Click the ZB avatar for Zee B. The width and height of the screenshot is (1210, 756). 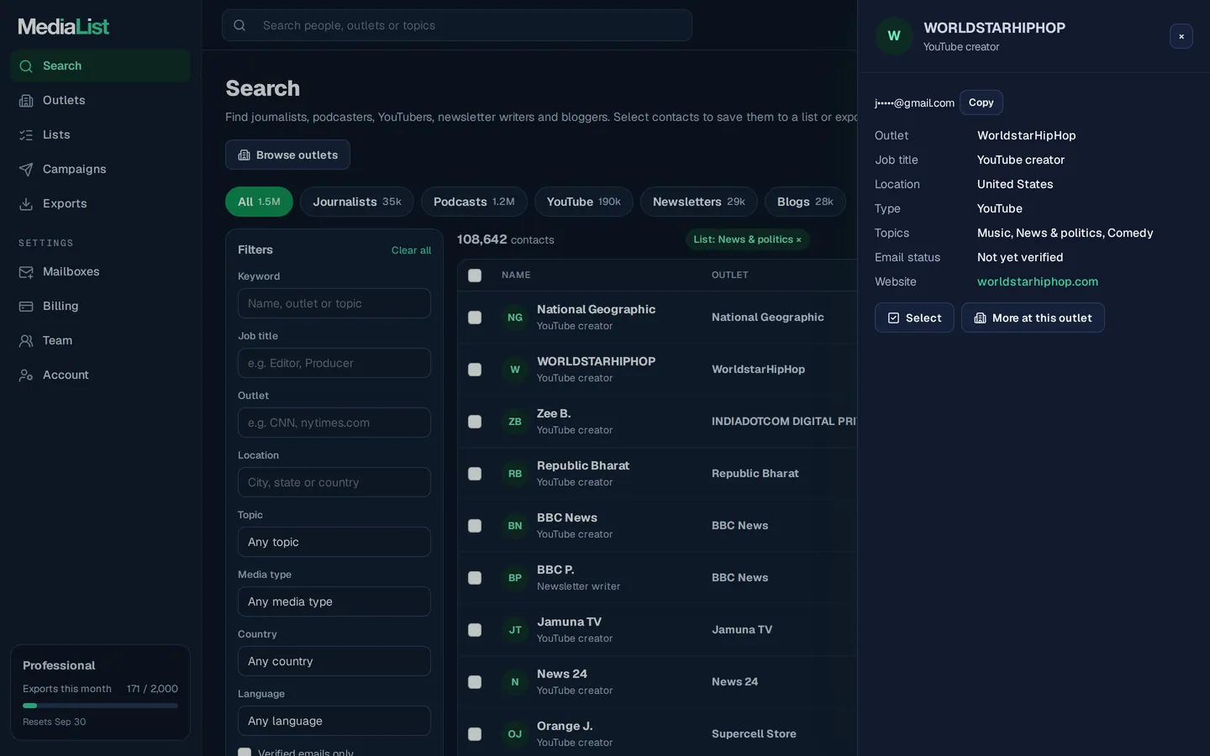coord(515,422)
